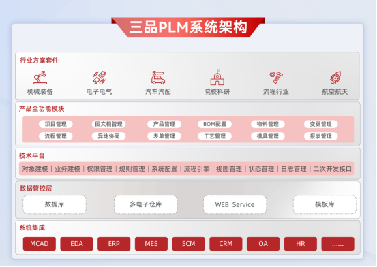Select the 产品管理 module pill
This screenshot has width=377, height=267.
(x=164, y=124)
